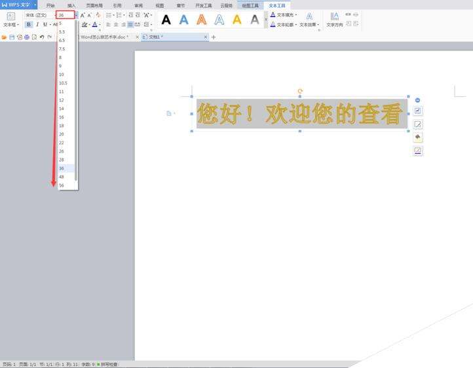Click the font color A icon
Screen dimensions: 473x368
tap(95, 25)
